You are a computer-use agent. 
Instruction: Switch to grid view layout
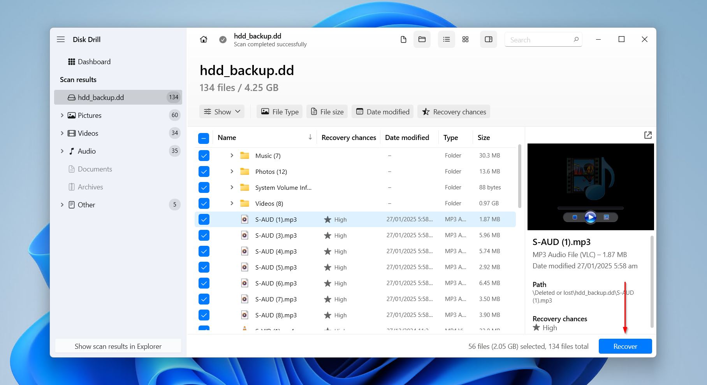pos(465,39)
